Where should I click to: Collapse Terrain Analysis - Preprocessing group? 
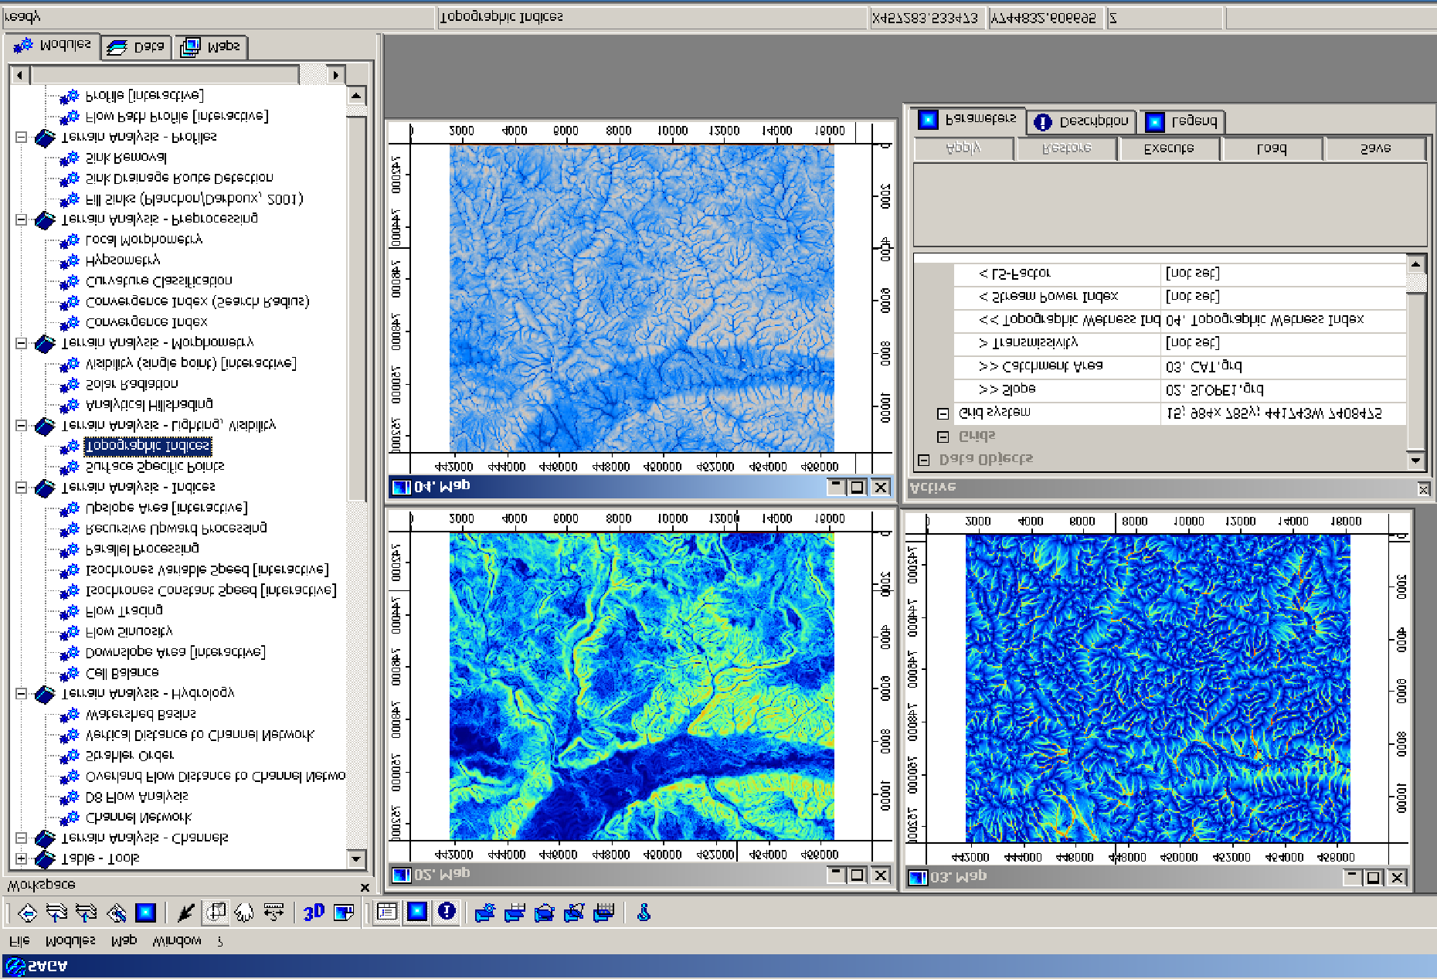coord(22,219)
